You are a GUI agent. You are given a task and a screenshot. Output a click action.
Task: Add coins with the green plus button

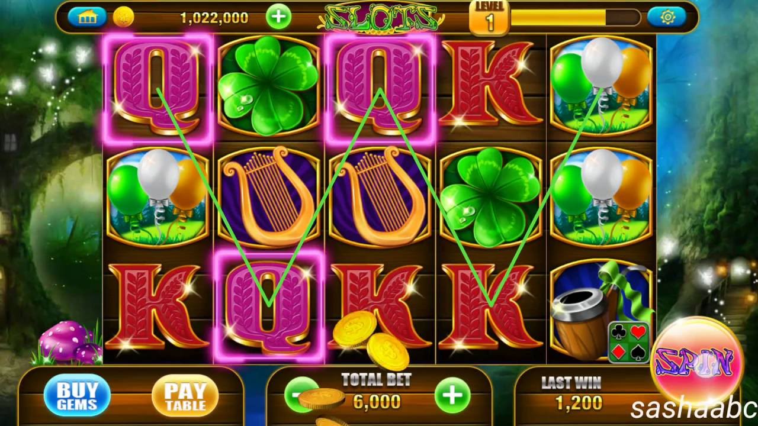pyautogui.click(x=278, y=17)
